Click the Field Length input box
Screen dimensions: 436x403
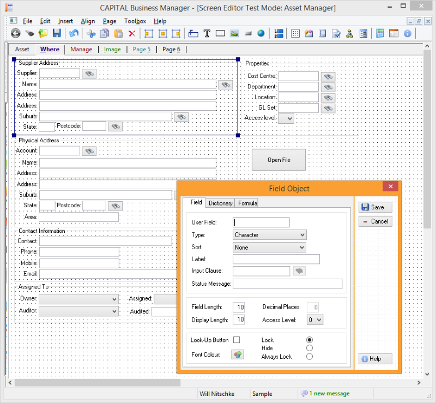(x=239, y=307)
